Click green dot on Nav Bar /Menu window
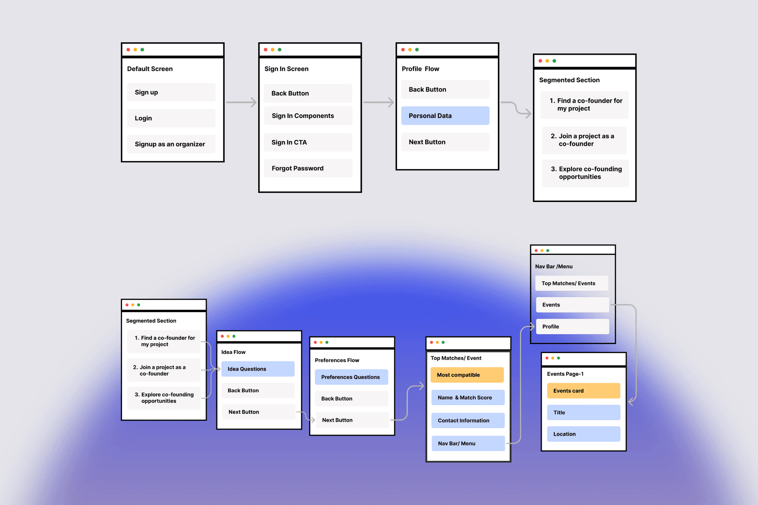This screenshot has height=505, width=758. pos(548,251)
